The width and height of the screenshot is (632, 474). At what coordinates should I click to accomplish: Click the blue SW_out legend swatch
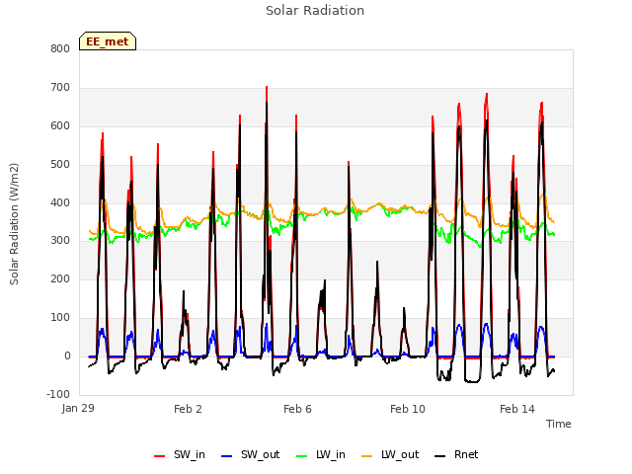[x=227, y=456]
